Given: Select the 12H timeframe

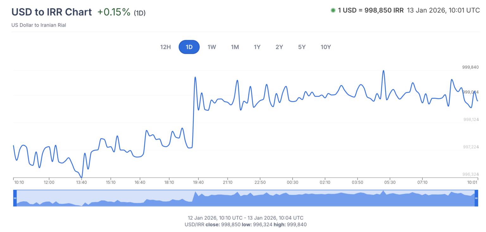Looking at the screenshot, I should click(x=165, y=47).
